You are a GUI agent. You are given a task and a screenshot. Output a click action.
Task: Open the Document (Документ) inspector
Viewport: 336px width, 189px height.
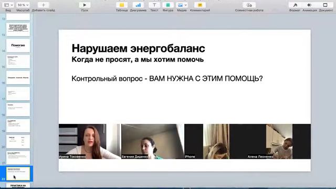click(x=325, y=5)
